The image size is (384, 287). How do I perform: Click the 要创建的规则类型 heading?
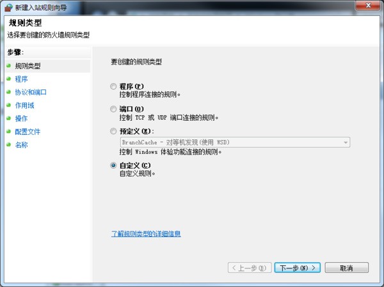[136, 62]
